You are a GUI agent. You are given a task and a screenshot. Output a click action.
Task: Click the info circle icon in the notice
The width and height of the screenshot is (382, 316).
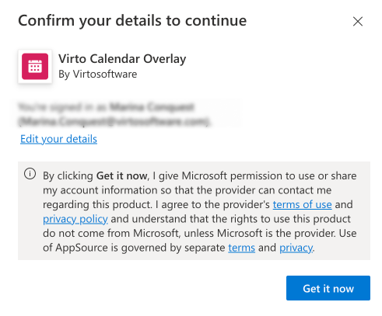30,174
